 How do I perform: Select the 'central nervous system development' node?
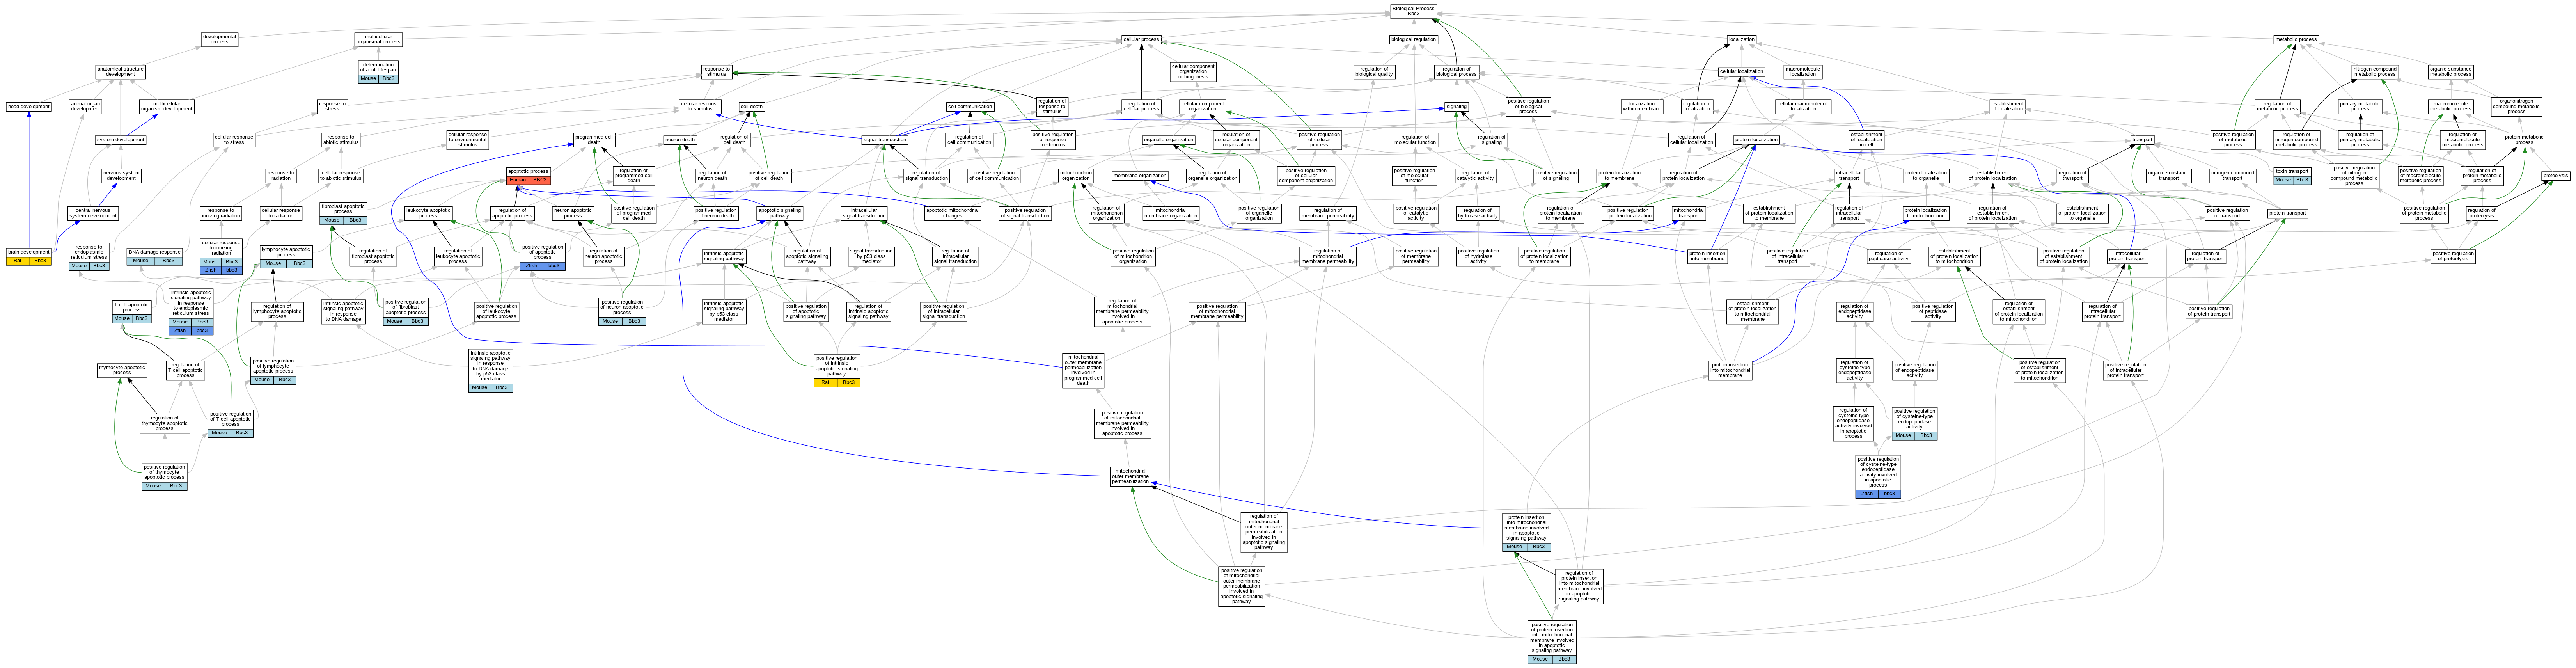[93, 213]
